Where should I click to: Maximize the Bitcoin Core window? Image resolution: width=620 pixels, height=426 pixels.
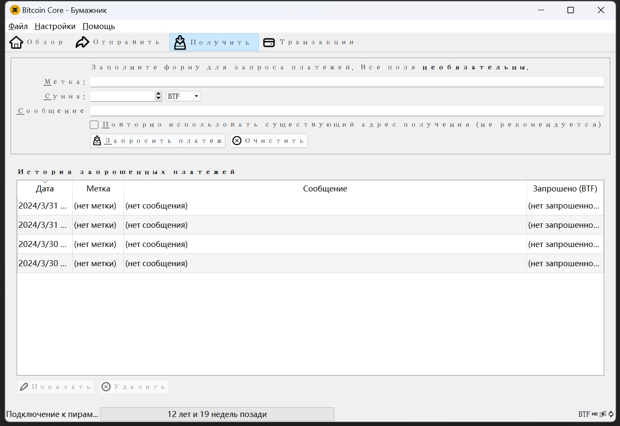coord(570,10)
